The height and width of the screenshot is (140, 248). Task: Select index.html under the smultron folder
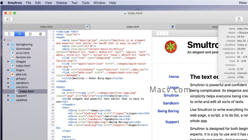click(25, 91)
